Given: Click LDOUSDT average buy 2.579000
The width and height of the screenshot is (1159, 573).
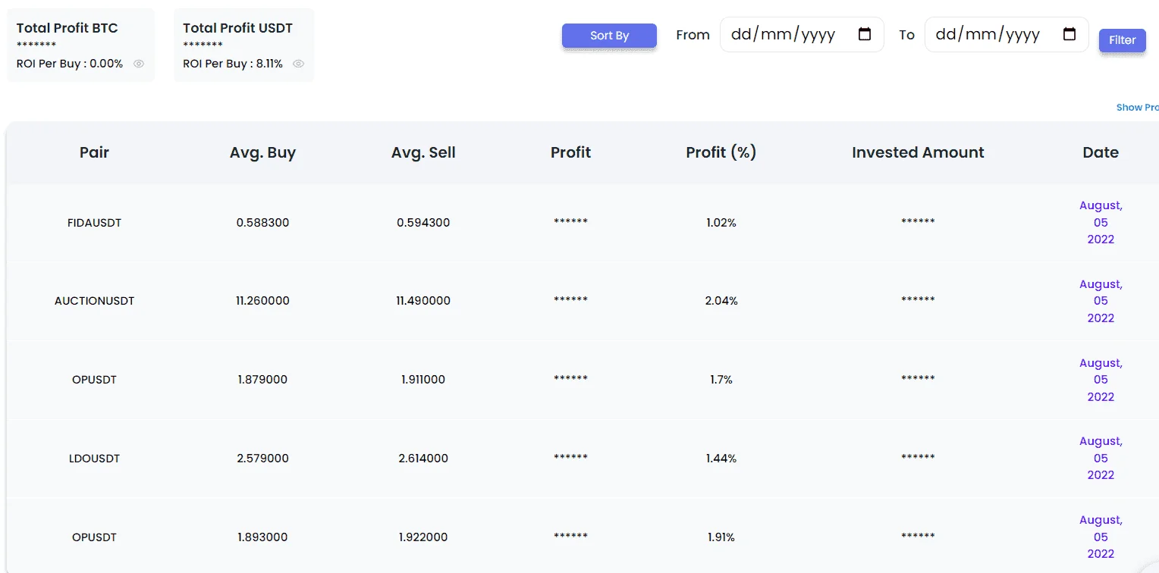Looking at the screenshot, I should (x=262, y=459).
